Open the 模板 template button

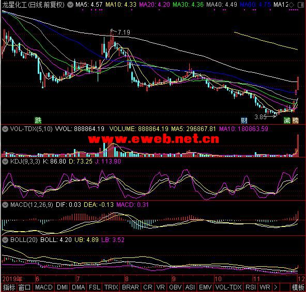(x=298, y=287)
